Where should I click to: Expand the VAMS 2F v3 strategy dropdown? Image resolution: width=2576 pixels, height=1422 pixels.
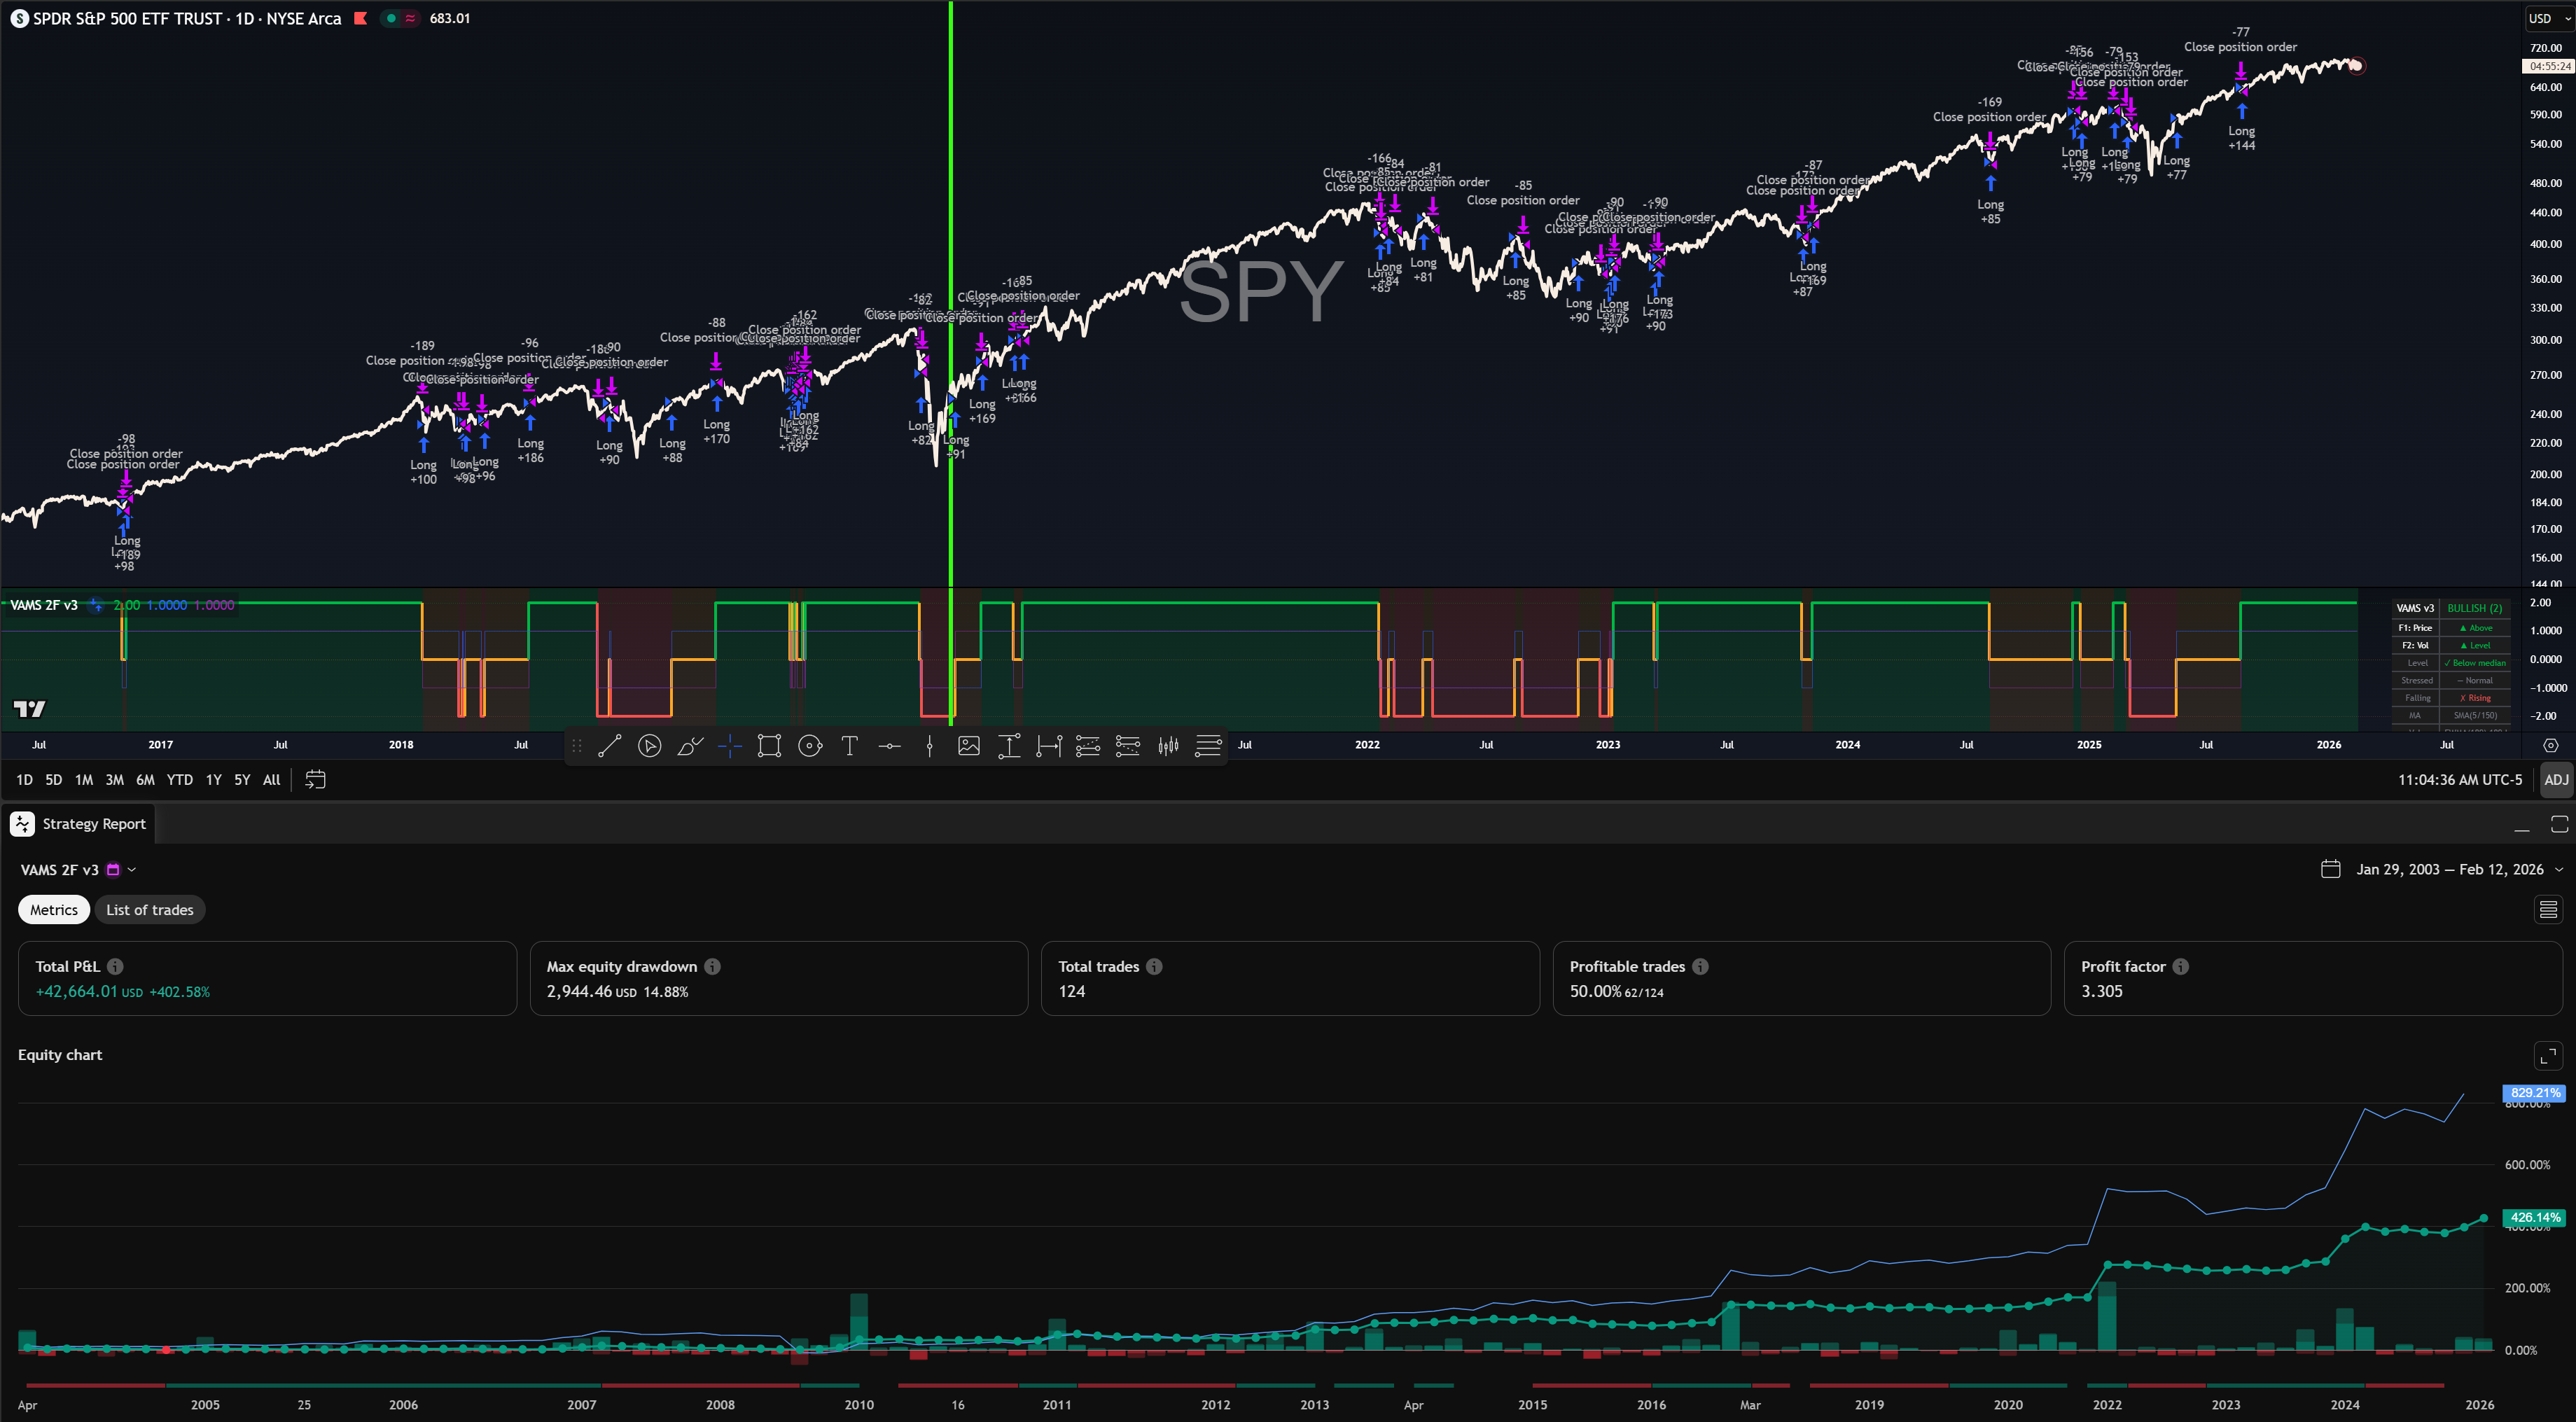click(132, 870)
